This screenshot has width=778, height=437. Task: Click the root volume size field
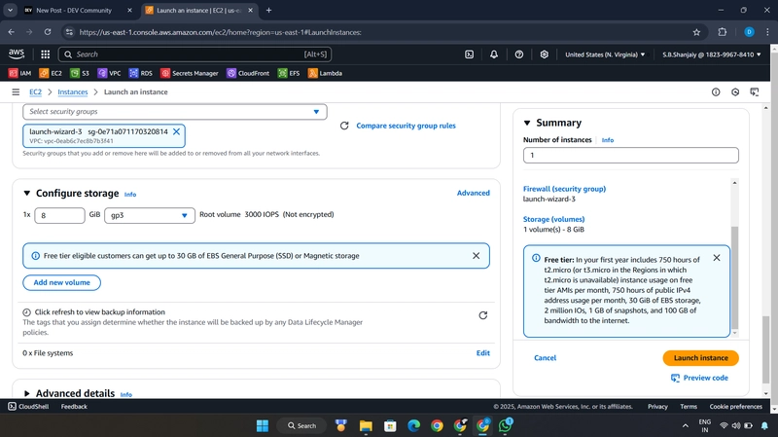[x=59, y=215]
